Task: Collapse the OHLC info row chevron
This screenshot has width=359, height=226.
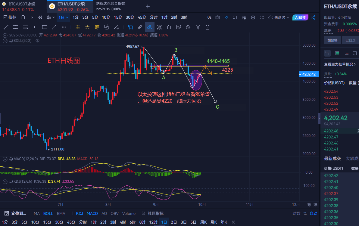Action: coord(5,36)
